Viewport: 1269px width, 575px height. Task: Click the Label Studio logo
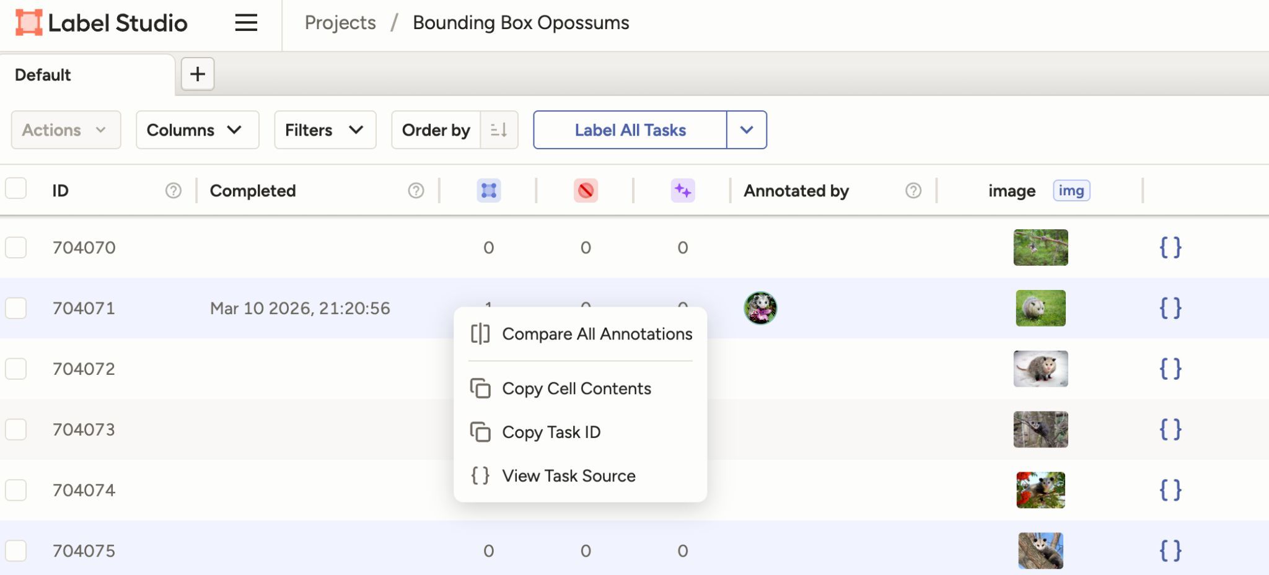point(101,23)
